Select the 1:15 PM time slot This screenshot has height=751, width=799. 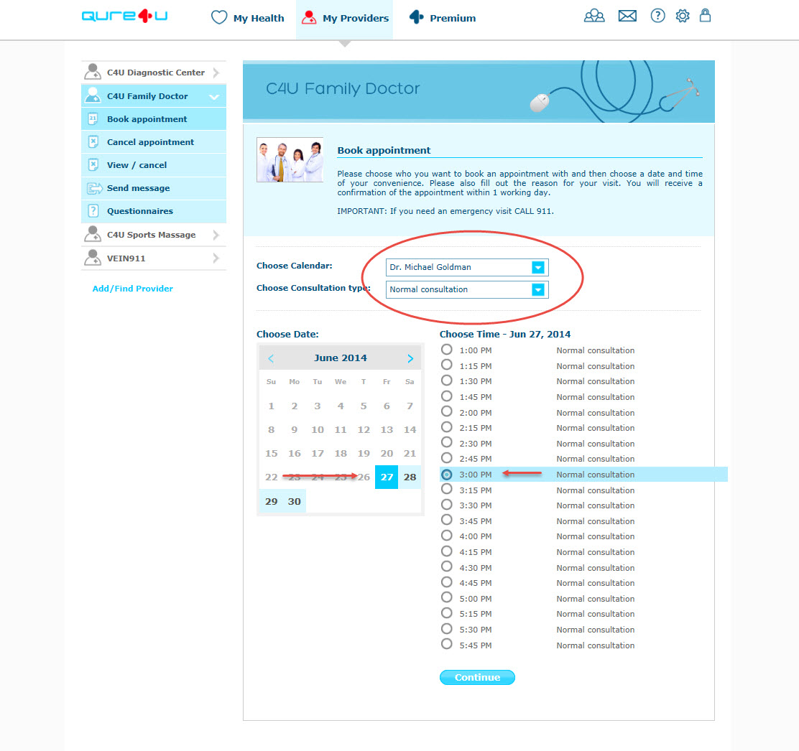click(x=447, y=365)
